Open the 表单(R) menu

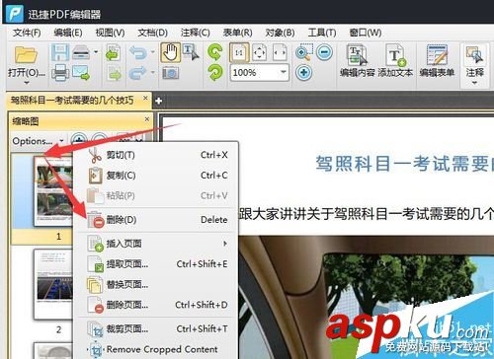(x=237, y=33)
